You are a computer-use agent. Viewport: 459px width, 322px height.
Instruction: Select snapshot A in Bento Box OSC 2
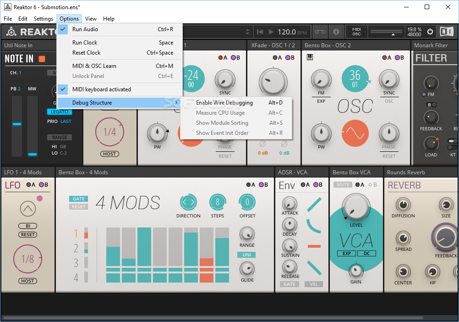[x=387, y=58]
